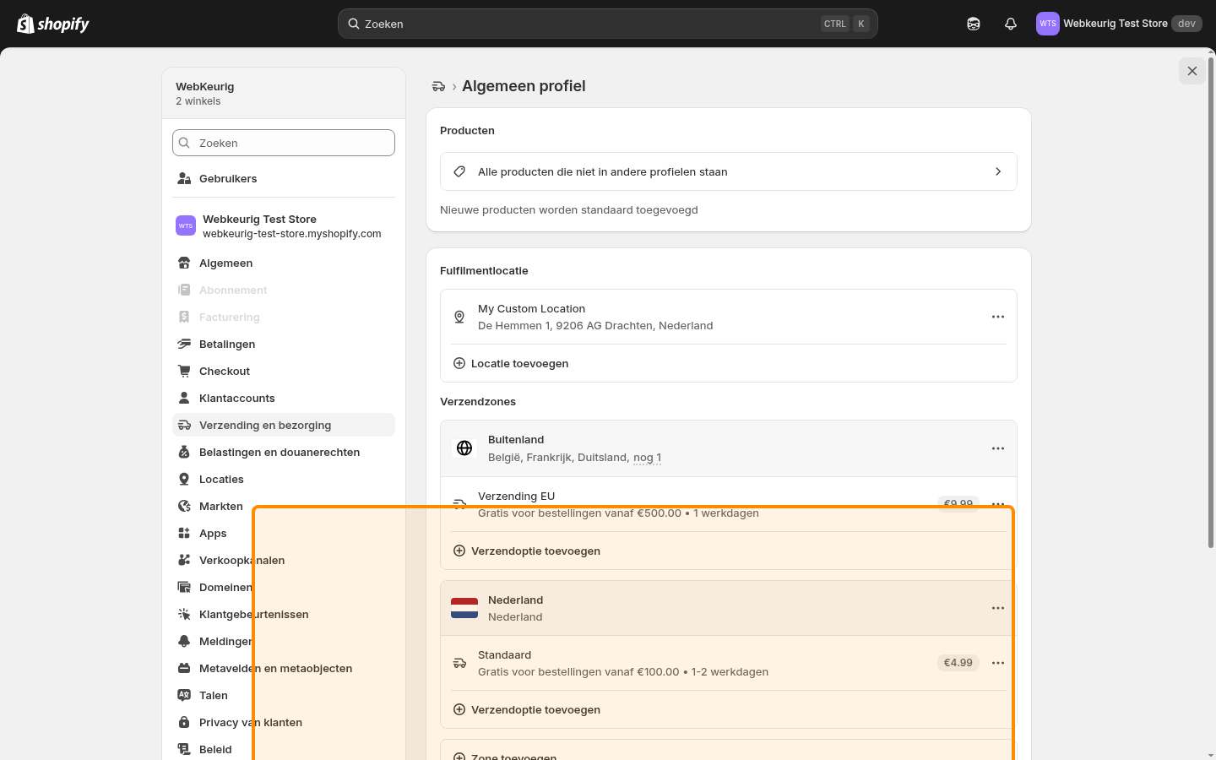This screenshot has height=760, width=1216.
Task: Open the notifications bell
Action: [x=1011, y=24]
